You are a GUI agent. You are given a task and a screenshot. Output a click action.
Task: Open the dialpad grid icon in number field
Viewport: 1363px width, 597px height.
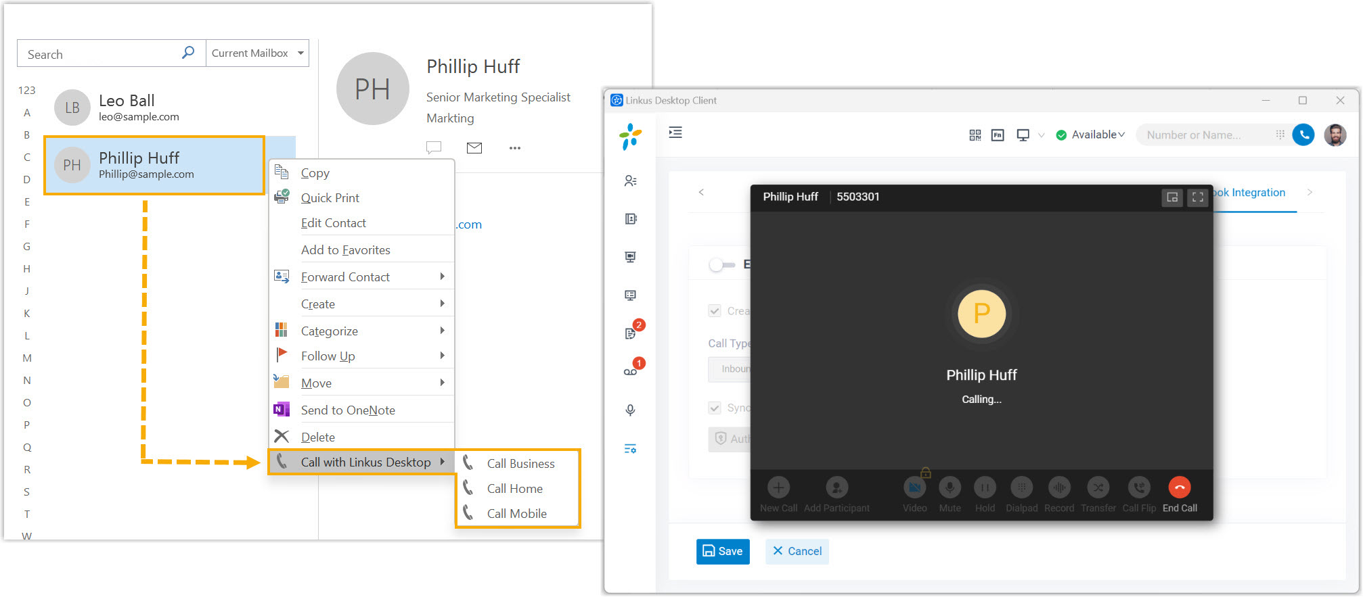pyautogui.click(x=1280, y=135)
